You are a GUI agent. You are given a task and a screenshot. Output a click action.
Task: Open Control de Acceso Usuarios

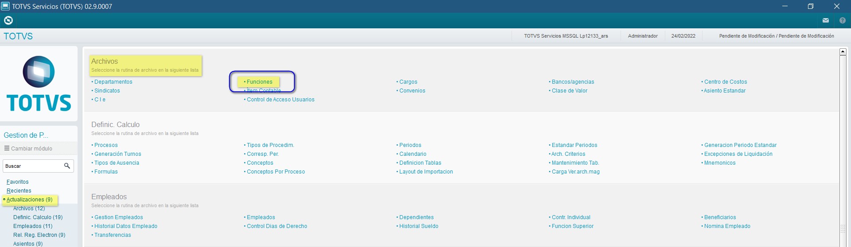pos(281,100)
